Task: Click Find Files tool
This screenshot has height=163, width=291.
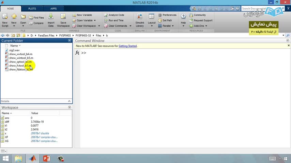Action: click(36, 18)
